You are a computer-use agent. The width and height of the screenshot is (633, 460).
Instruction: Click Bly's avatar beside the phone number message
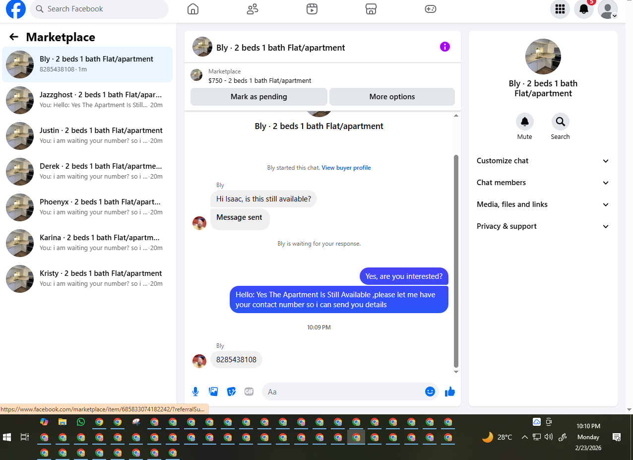coord(199,361)
